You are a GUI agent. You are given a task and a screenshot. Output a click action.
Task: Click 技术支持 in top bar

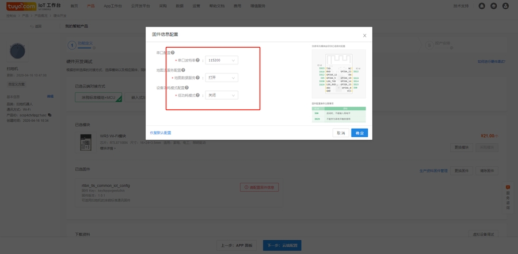tap(461, 6)
